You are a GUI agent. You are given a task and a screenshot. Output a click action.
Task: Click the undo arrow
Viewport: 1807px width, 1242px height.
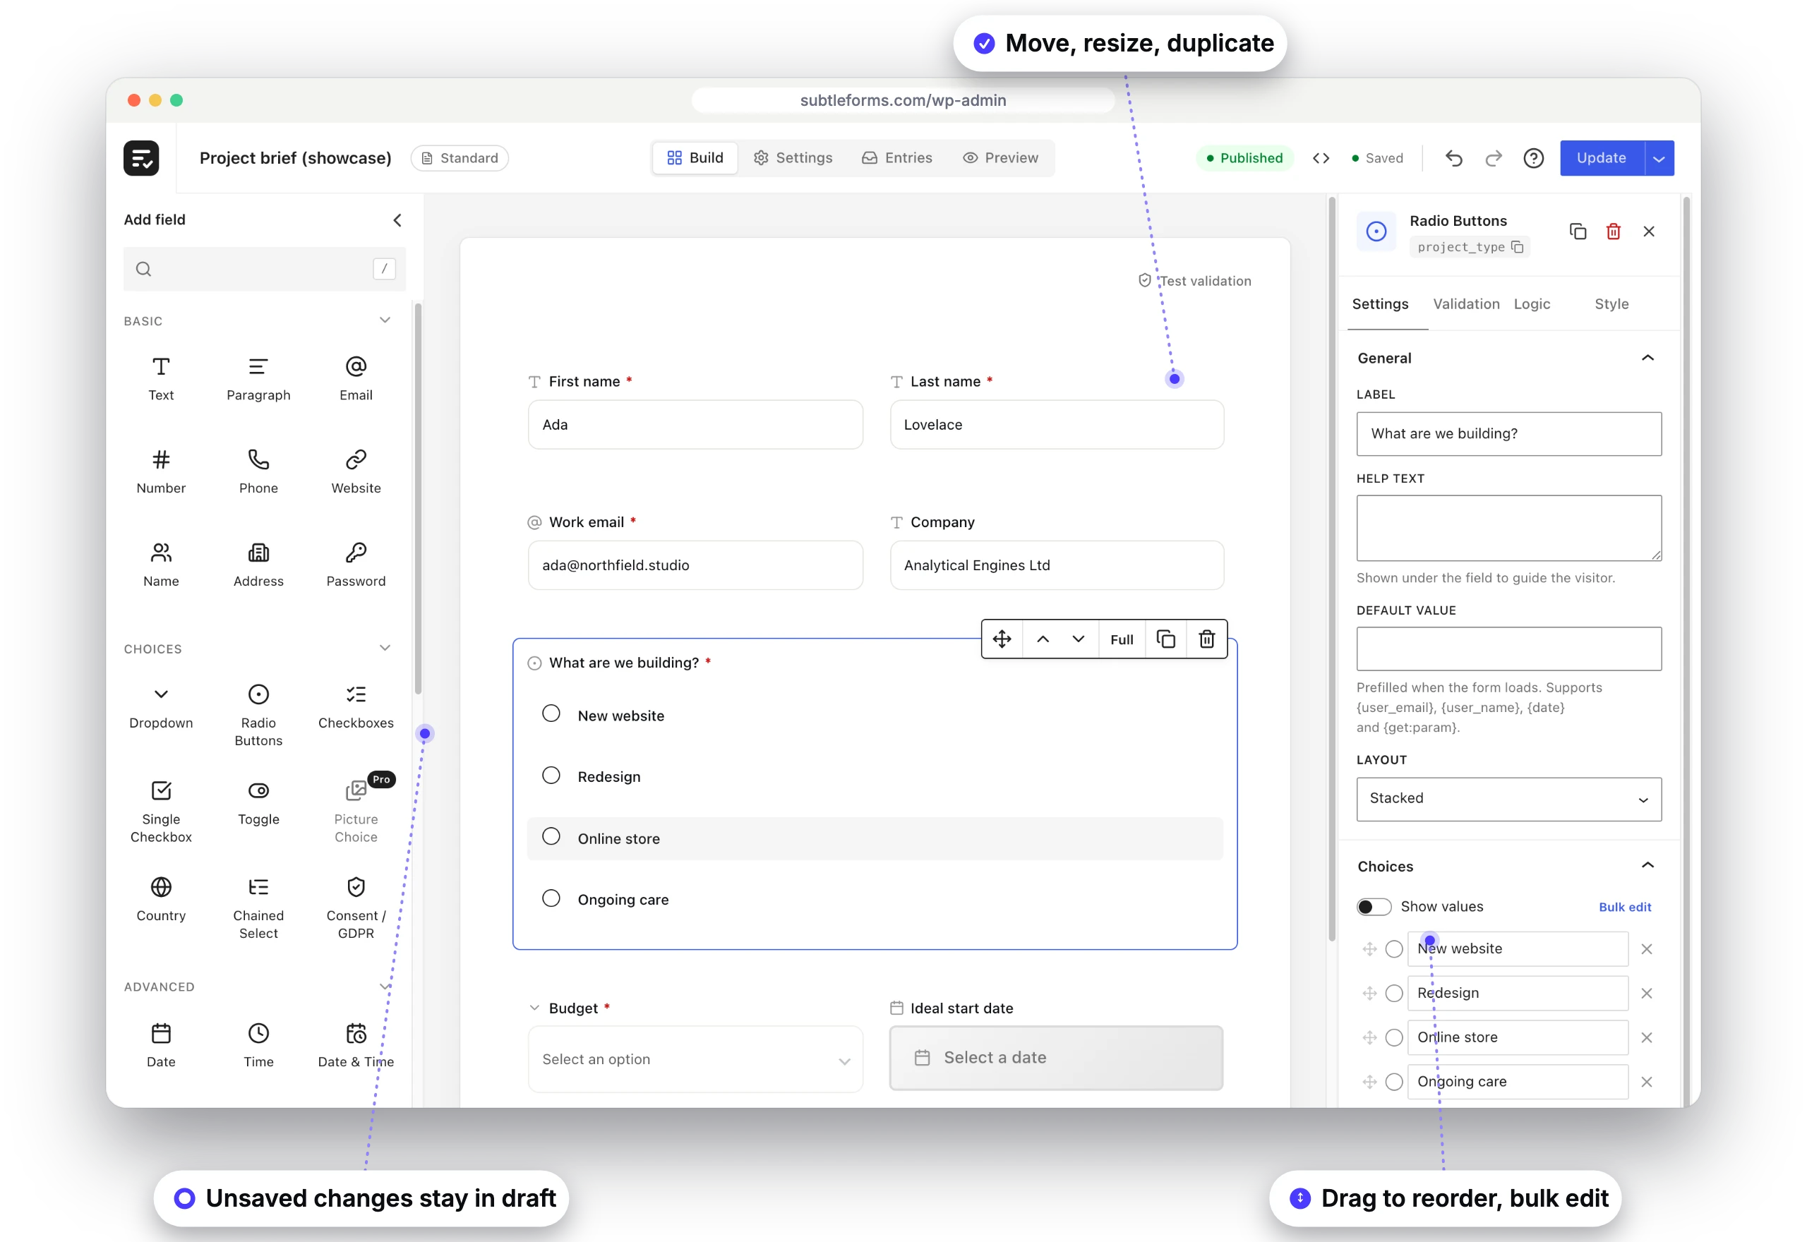[1453, 158]
